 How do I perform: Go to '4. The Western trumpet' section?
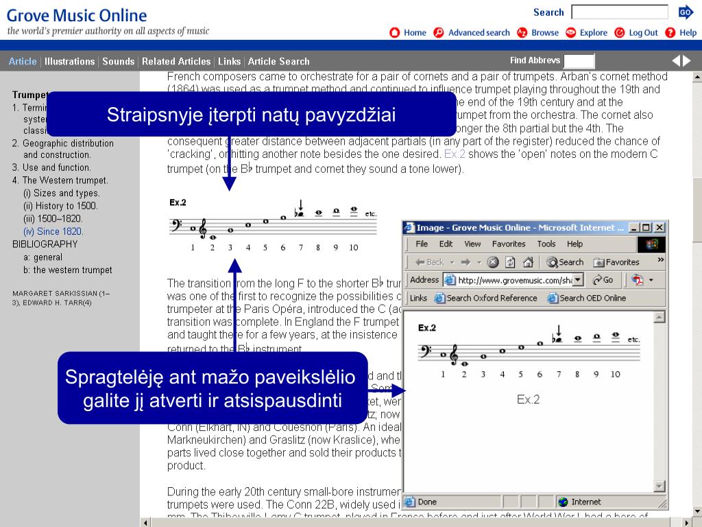click(x=60, y=180)
